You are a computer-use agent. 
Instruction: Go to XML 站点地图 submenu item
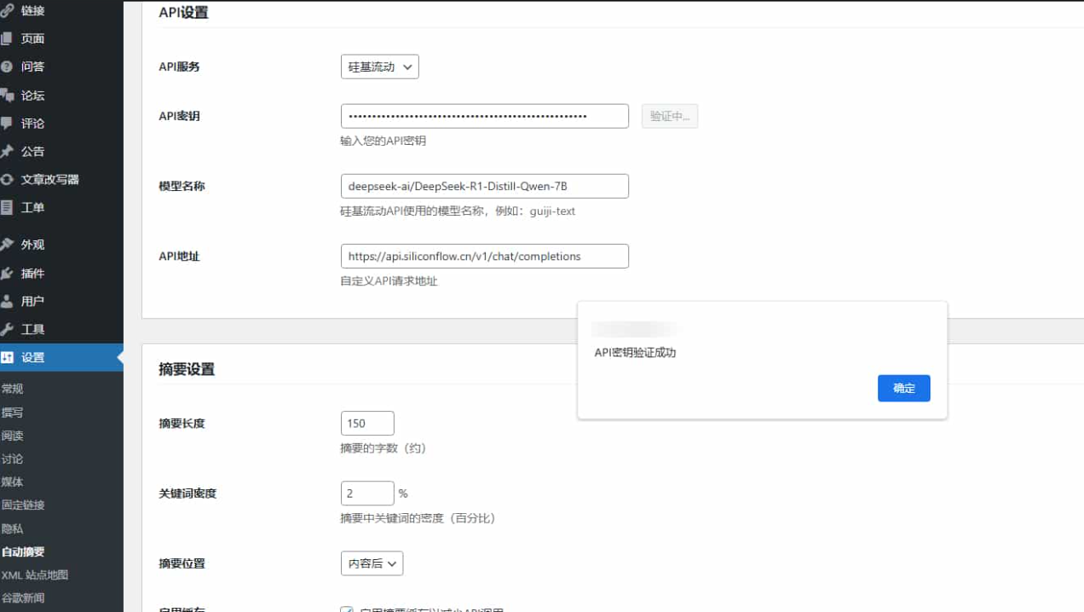pyautogui.click(x=35, y=575)
